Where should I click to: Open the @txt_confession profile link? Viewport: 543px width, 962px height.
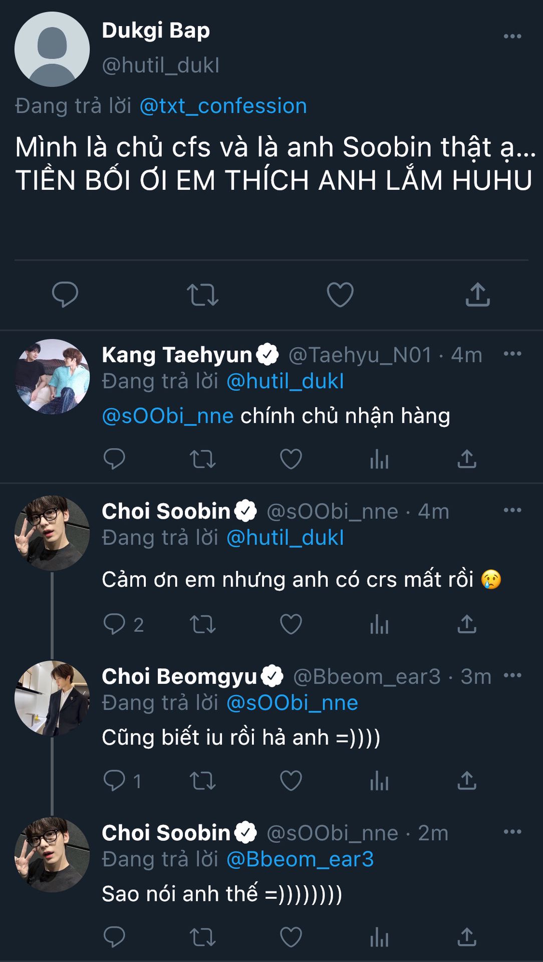223,106
